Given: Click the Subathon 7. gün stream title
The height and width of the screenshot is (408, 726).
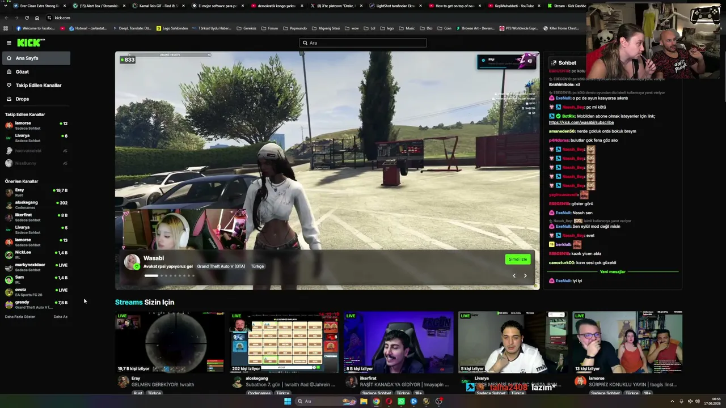Looking at the screenshot, I should click(290, 385).
